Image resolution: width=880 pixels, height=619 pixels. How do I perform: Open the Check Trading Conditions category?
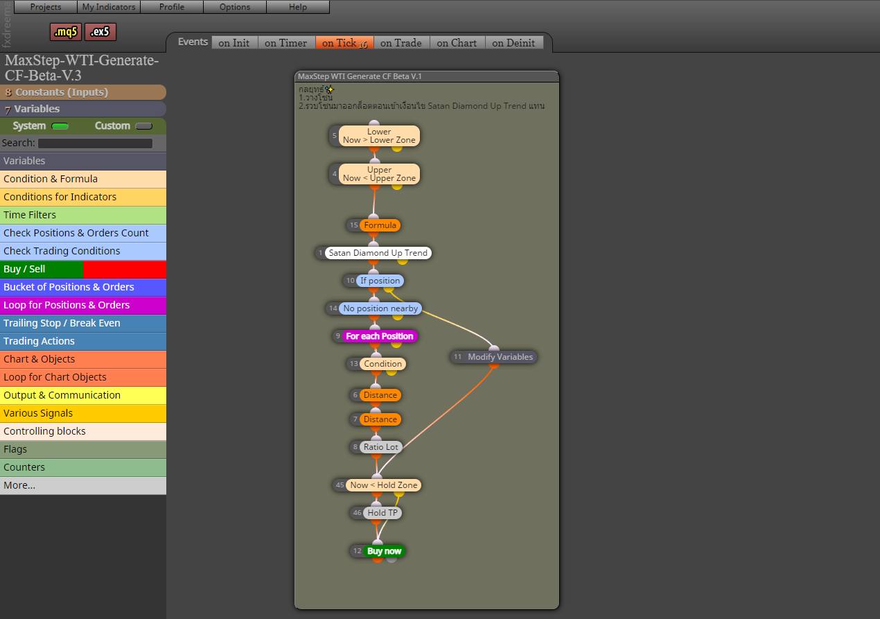click(83, 251)
